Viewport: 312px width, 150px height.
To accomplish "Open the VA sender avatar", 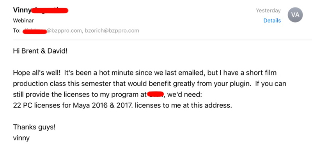I will tap(295, 15).
